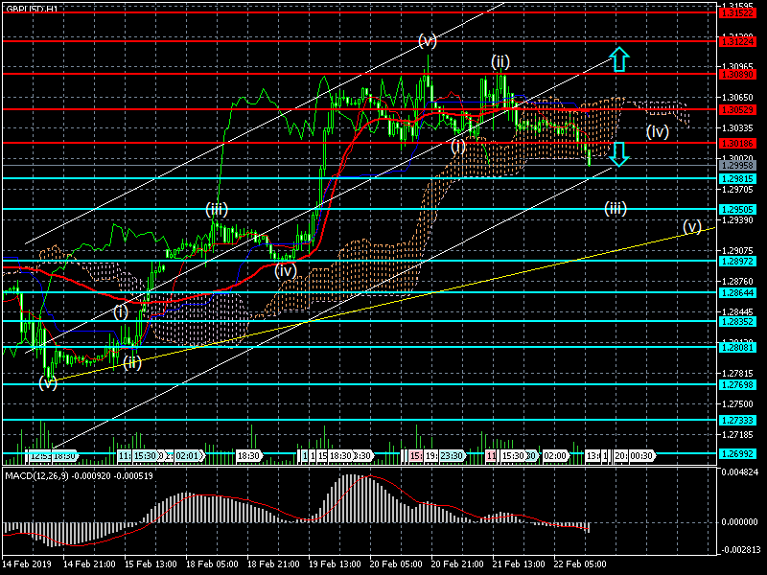Image resolution: width=767 pixels, height=575 pixels.
Task: Select the 1.26992 cyan price tag
Action: 737,454
